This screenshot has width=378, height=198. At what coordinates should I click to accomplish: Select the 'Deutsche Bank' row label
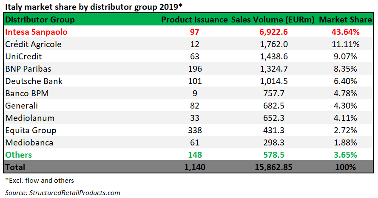pyautogui.click(x=34, y=81)
